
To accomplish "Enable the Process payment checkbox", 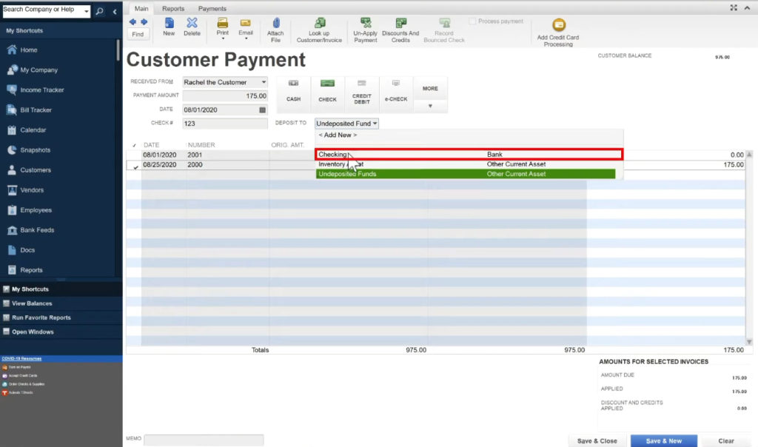I will 471,21.
